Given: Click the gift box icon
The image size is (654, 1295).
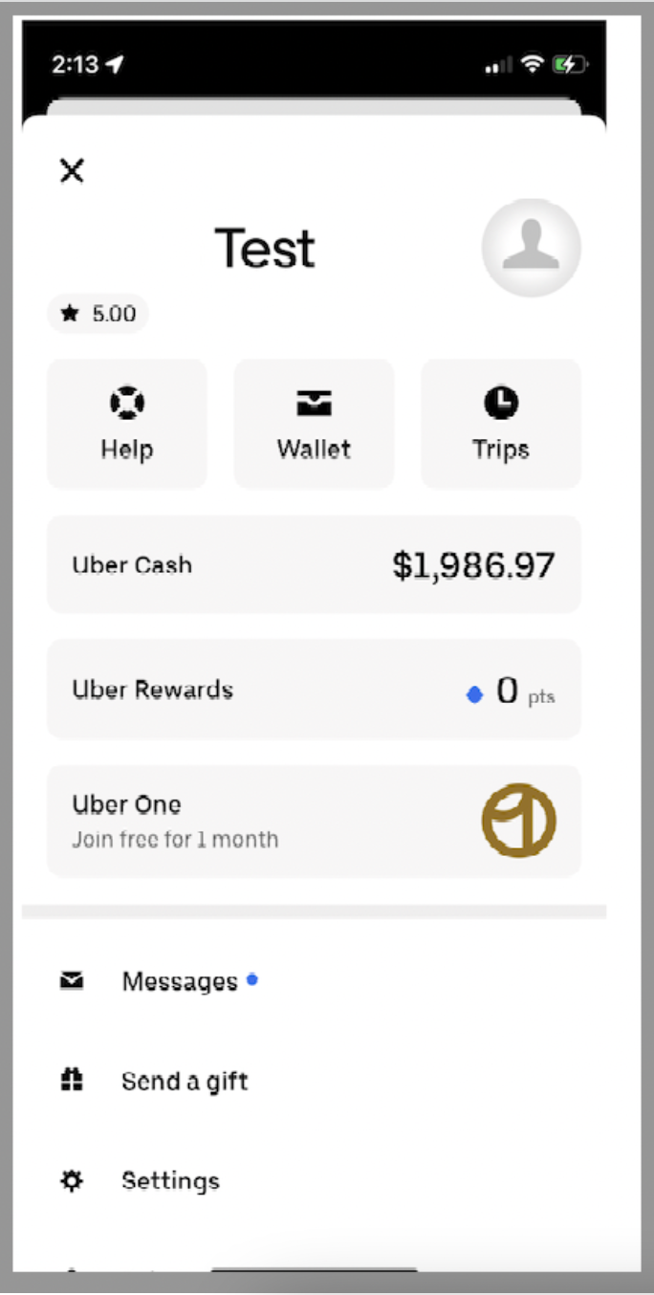Looking at the screenshot, I should click(72, 1080).
